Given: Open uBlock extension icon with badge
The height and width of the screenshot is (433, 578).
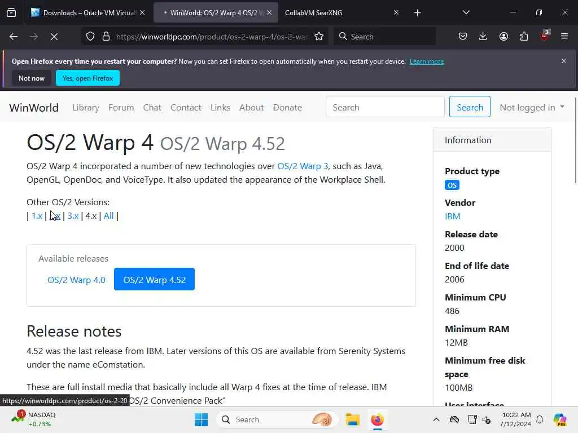Looking at the screenshot, I should [545, 36].
